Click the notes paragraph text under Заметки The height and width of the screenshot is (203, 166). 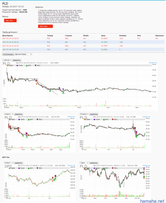coord(60,17)
